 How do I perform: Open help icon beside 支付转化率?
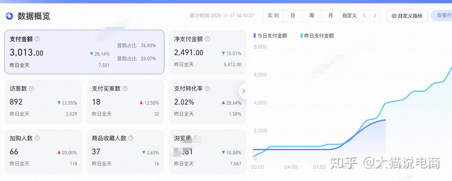pyautogui.click(x=207, y=88)
